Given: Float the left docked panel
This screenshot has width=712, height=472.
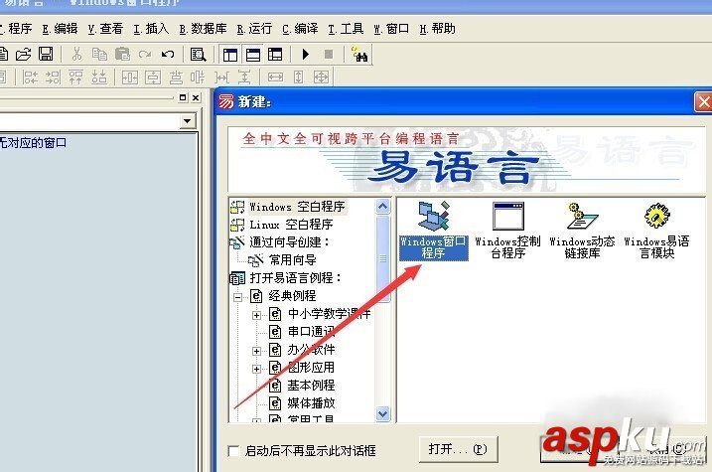Looking at the screenshot, I should pyautogui.click(x=183, y=97).
